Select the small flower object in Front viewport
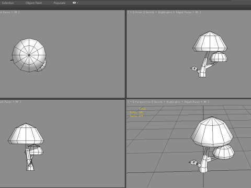 pyautogui.click(x=194, y=68)
